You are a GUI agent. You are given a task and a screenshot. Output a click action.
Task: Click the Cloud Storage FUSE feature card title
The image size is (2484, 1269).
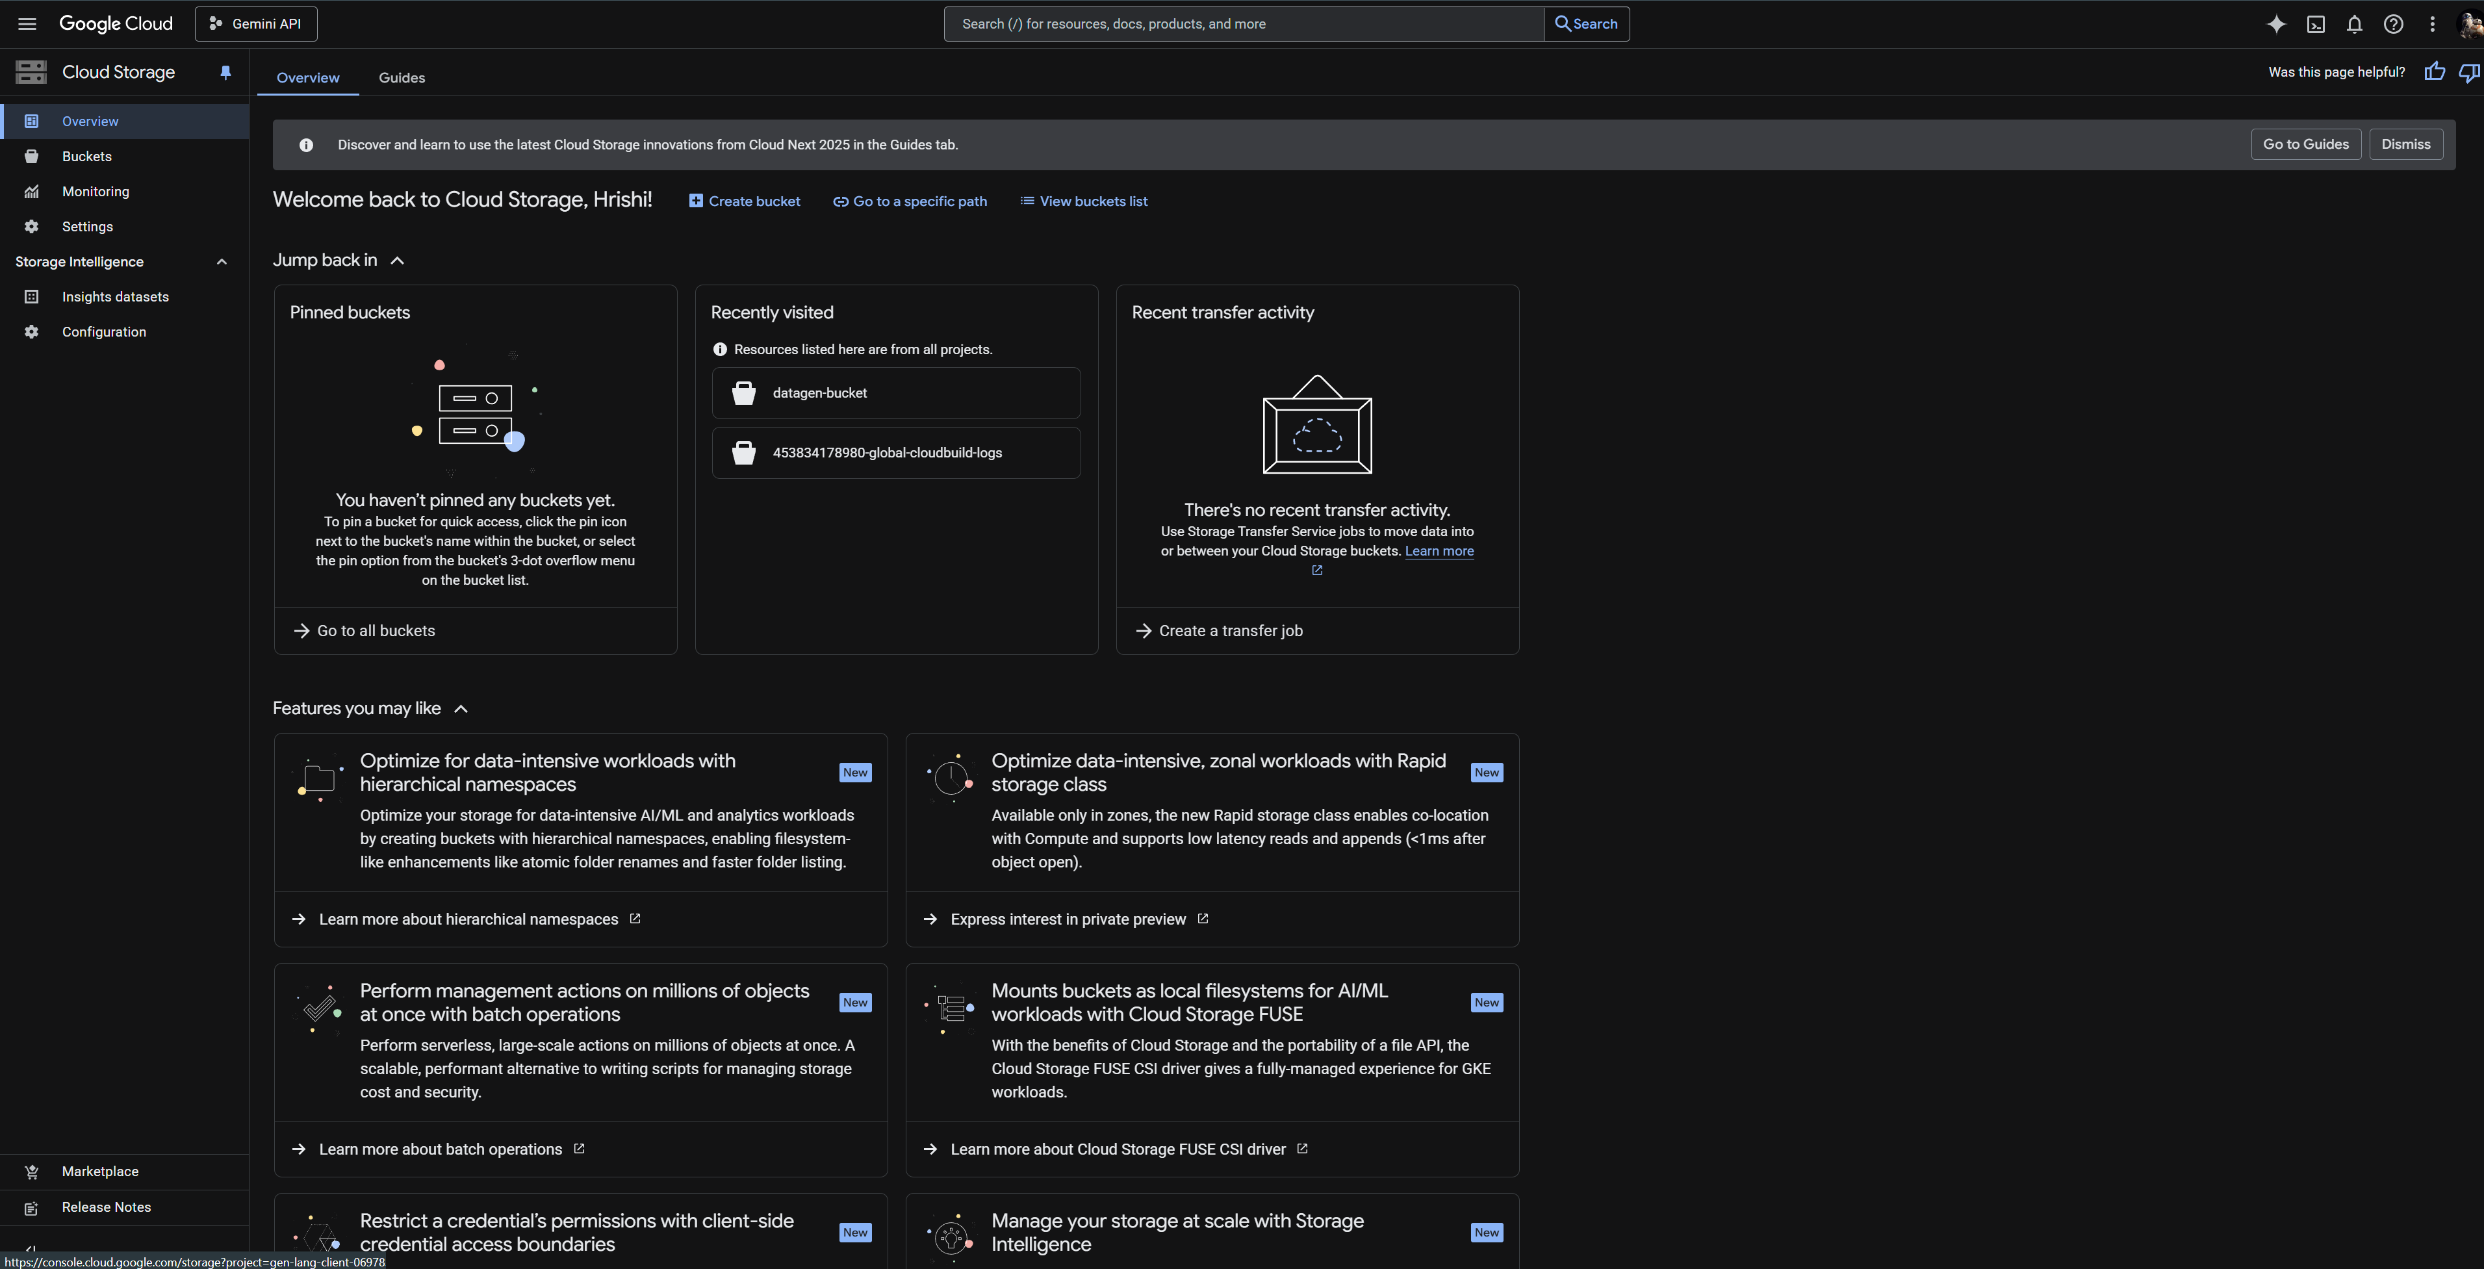point(1190,1003)
